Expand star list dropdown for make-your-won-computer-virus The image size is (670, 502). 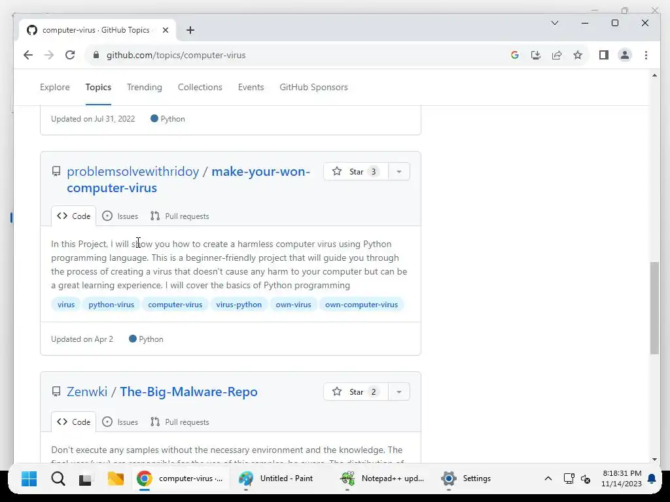point(399,172)
